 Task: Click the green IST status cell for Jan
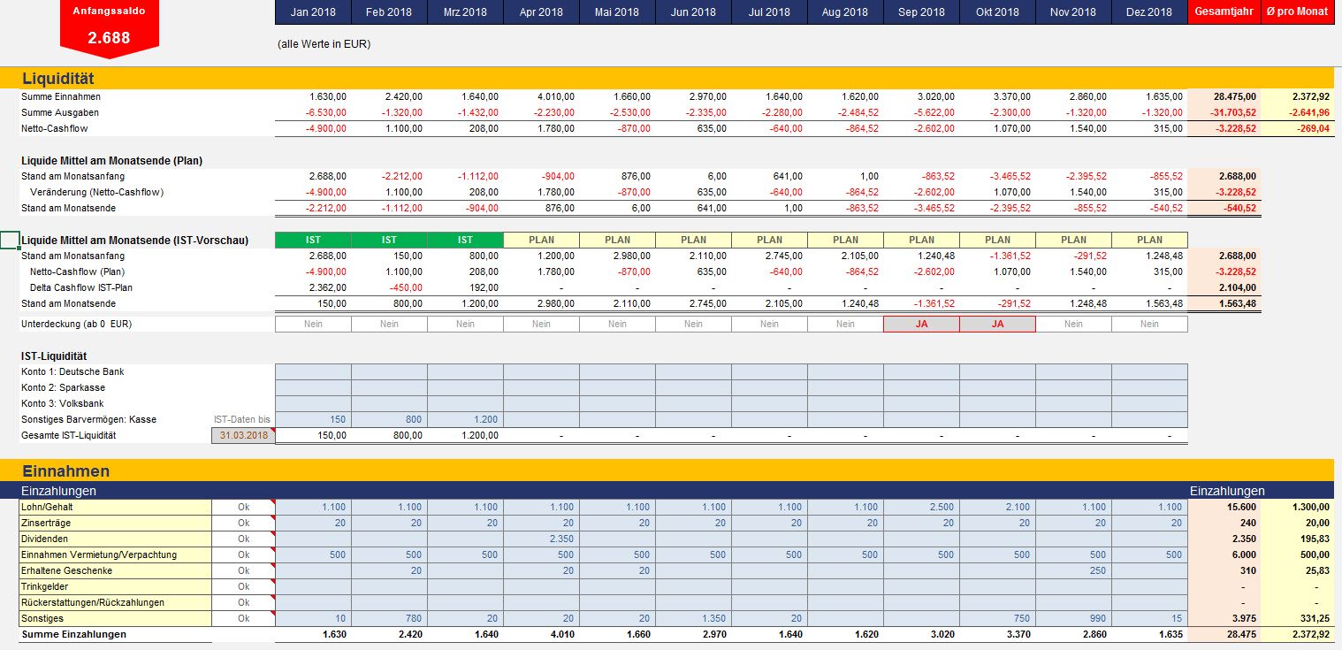pos(313,240)
